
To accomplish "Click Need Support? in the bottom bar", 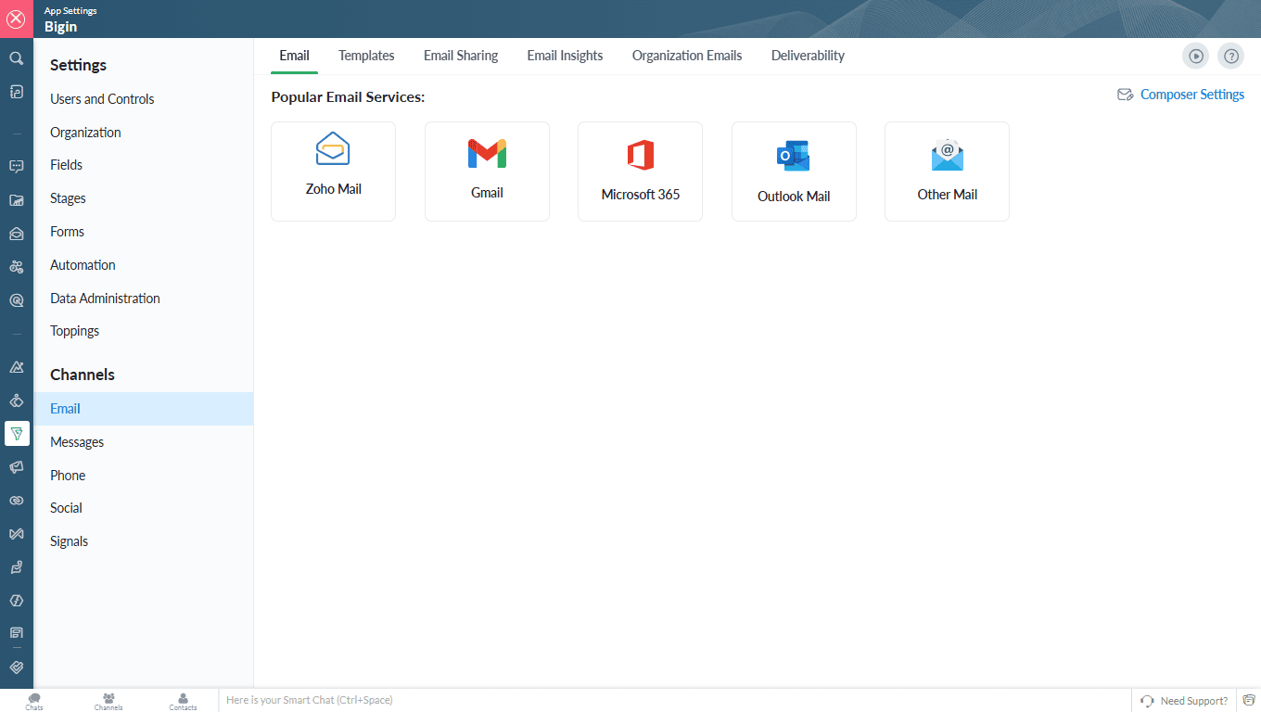I will tap(1184, 701).
